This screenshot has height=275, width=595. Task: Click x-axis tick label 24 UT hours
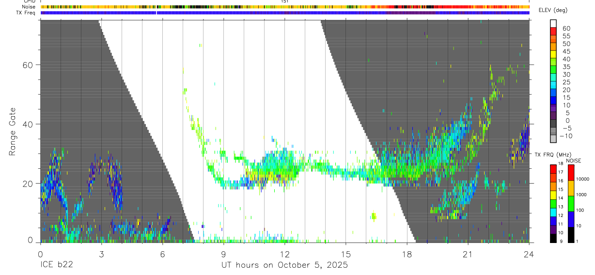pos(529,254)
